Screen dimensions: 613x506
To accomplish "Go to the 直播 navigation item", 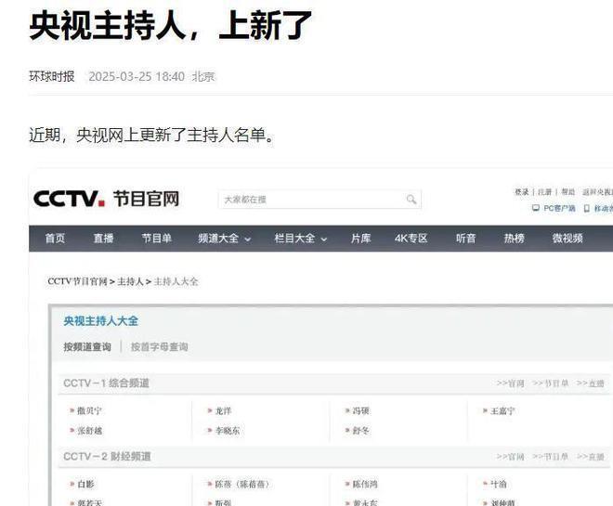I will pos(103,239).
